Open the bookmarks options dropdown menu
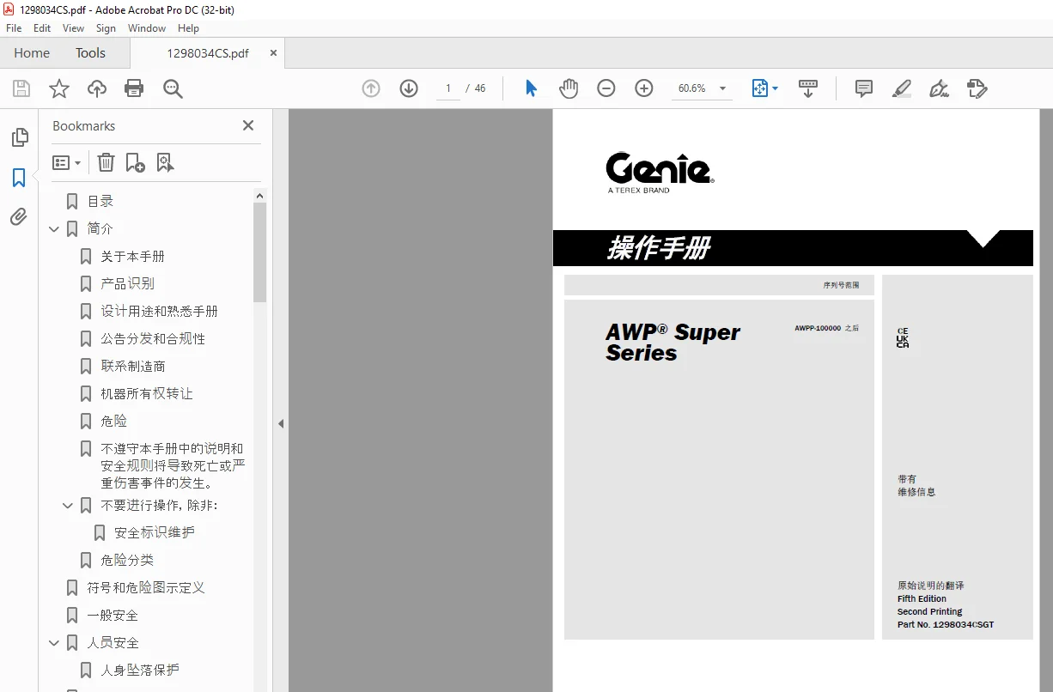1053x692 pixels. click(x=66, y=162)
